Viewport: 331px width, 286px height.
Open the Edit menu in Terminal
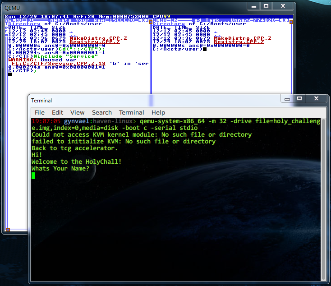[58, 112]
